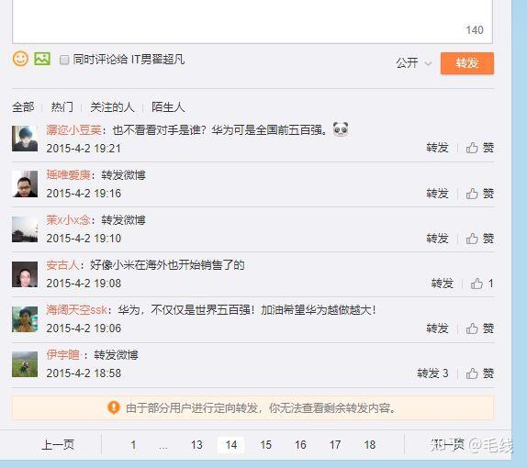Image resolution: width=527 pixels, height=468 pixels.
Task: Like 安古人's comment about 小米
Action: click(x=482, y=284)
